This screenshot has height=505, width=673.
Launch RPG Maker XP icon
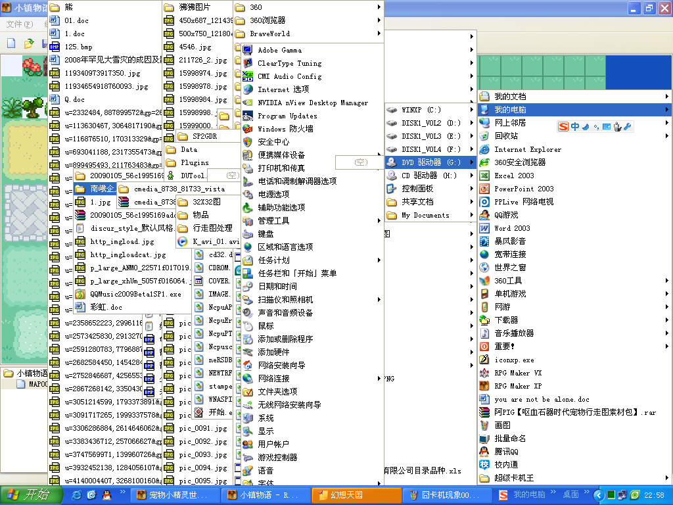pos(484,386)
